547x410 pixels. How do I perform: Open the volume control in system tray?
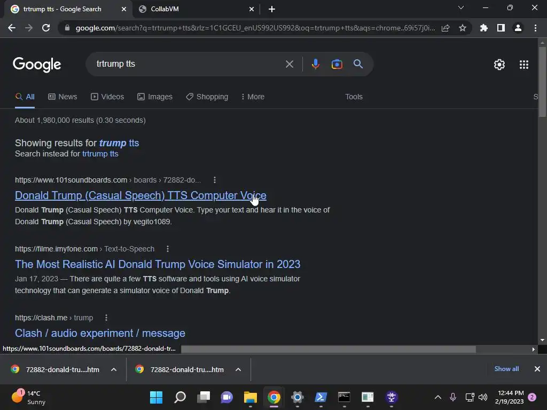pyautogui.click(x=483, y=397)
